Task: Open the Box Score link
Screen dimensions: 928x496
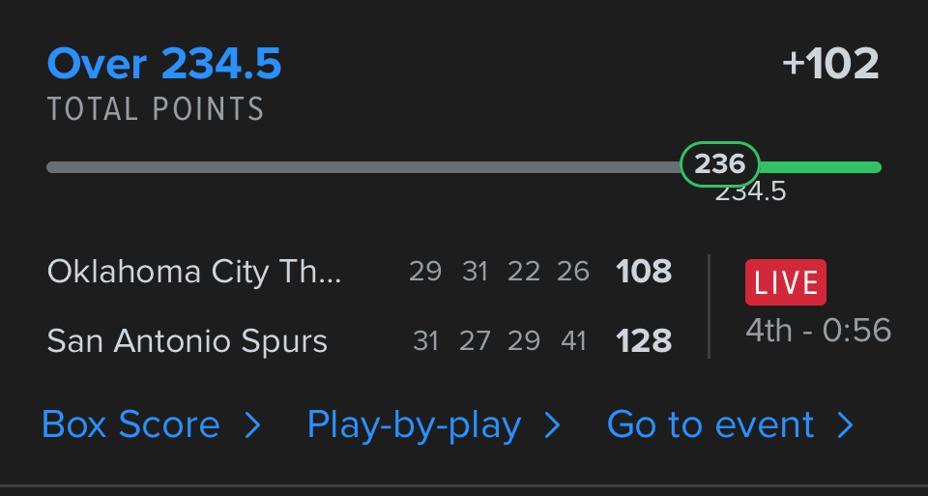Action: (131, 425)
